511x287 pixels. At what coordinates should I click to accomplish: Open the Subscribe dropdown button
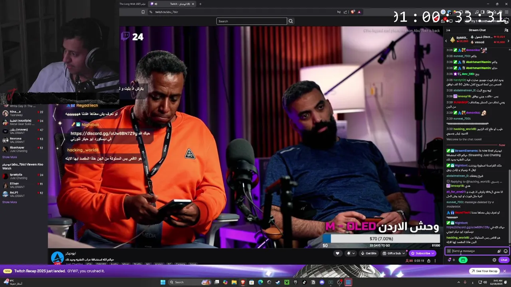422,253
